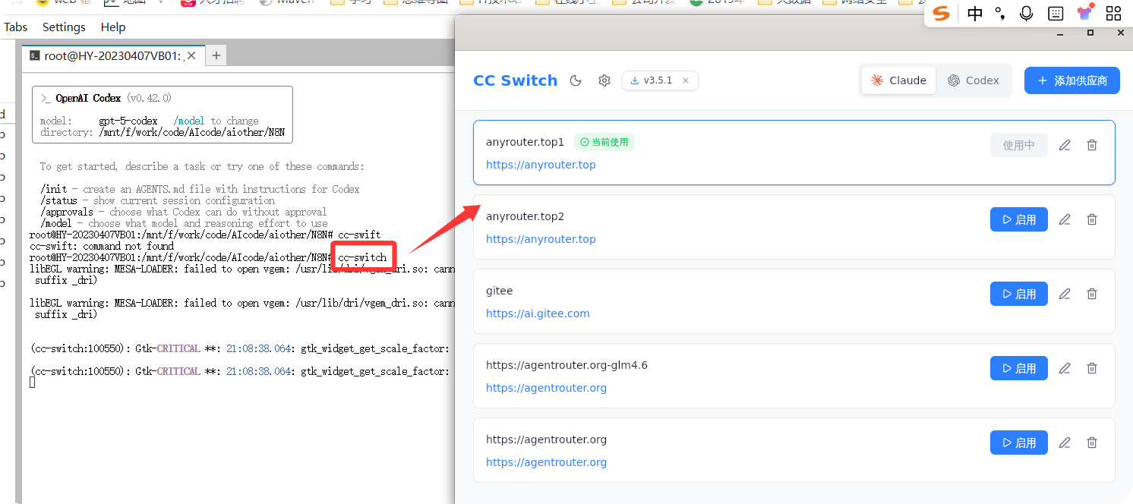The width and height of the screenshot is (1133, 504).
Task: Open the Settings menu in terminal
Action: point(64,27)
